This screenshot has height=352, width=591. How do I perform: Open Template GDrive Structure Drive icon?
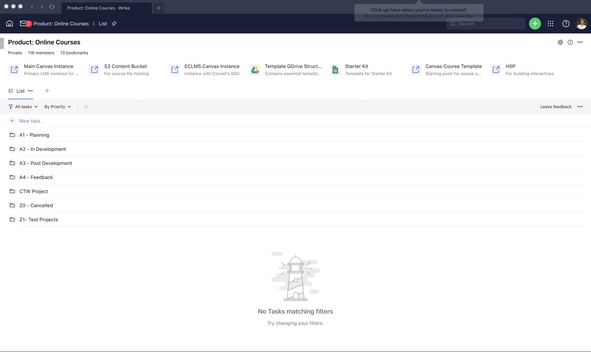[x=255, y=70]
